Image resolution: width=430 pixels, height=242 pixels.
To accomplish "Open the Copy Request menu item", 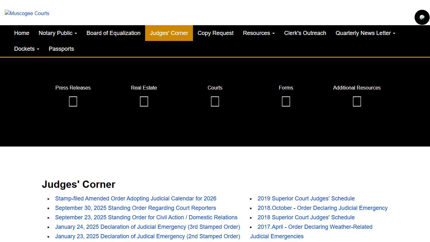I will (x=215, y=33).
